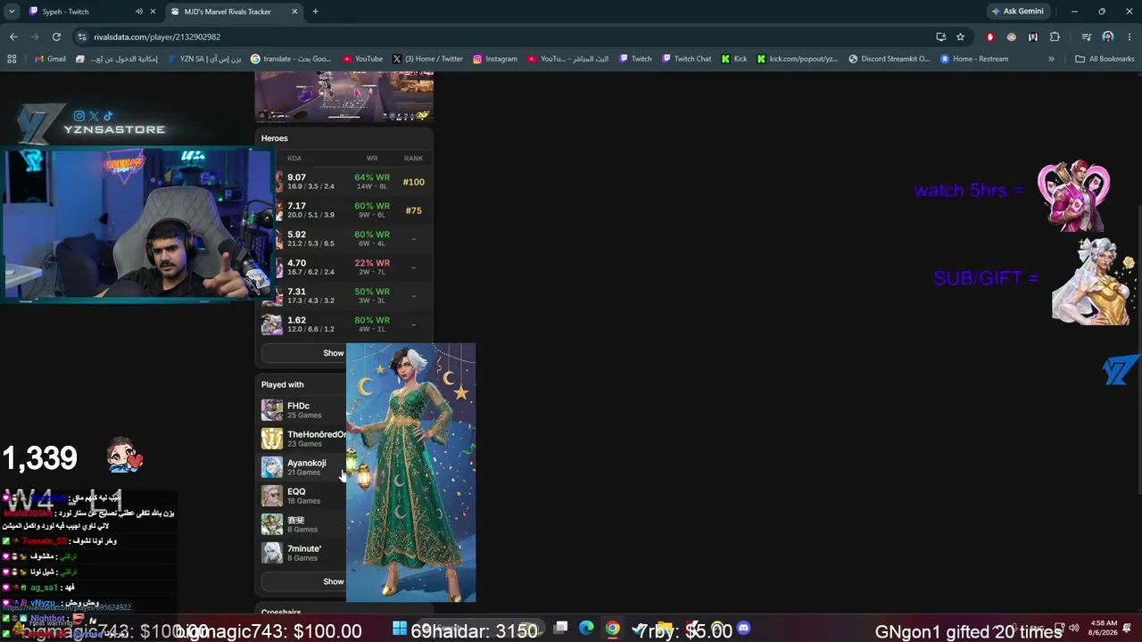This screenshot has width=1142, height=642.
Task: Bookmark this page with the star icon
Action: tap(960, 37)
